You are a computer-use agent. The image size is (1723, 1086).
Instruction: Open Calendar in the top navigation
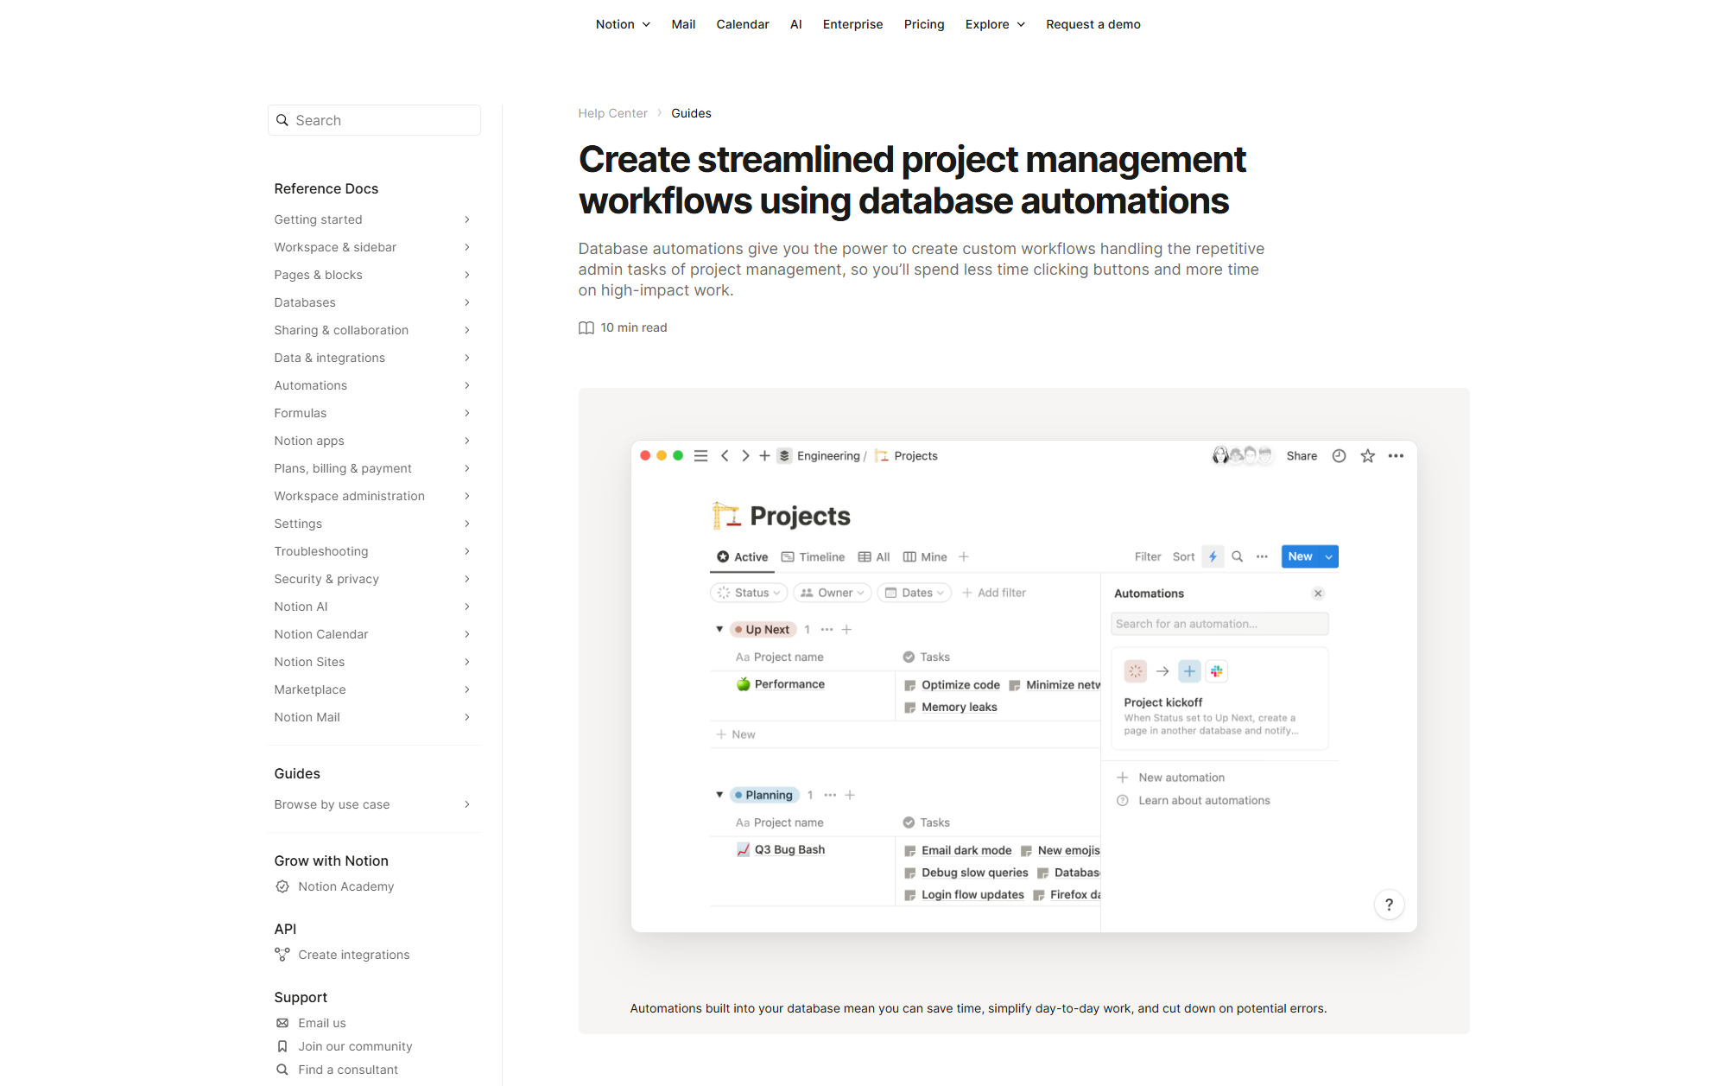pyautogui.click(x=743, y=24)
